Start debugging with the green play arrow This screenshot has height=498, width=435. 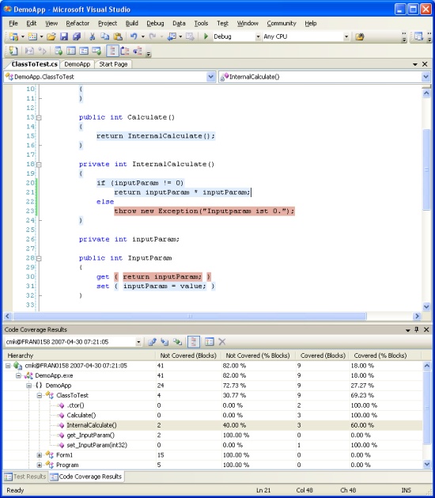click(206, 36)
